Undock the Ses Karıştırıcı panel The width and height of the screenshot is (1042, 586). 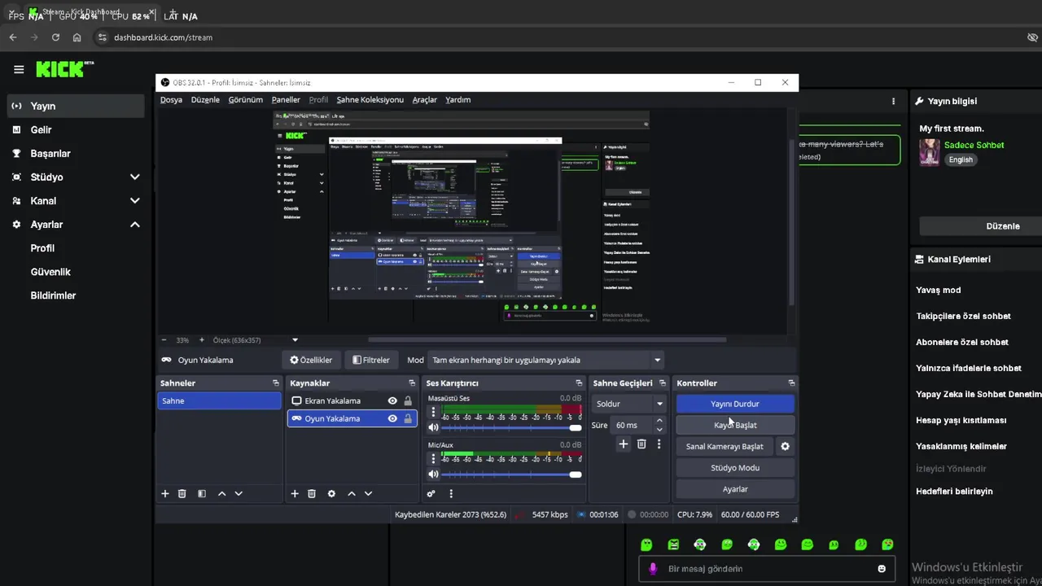coord(579,383)
